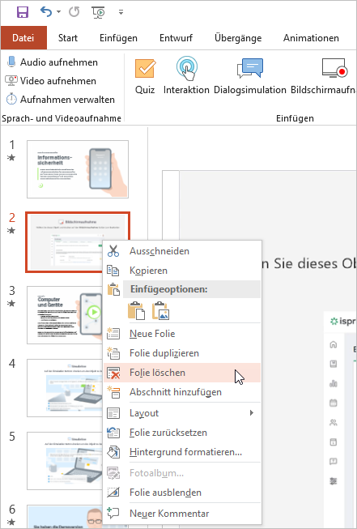Click the Interaktion icon
The image size is (357, 529).
pyautogui.click(x=186, y=69)
